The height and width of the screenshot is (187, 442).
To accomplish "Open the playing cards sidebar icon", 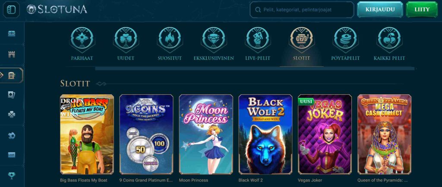I will 12,95.
